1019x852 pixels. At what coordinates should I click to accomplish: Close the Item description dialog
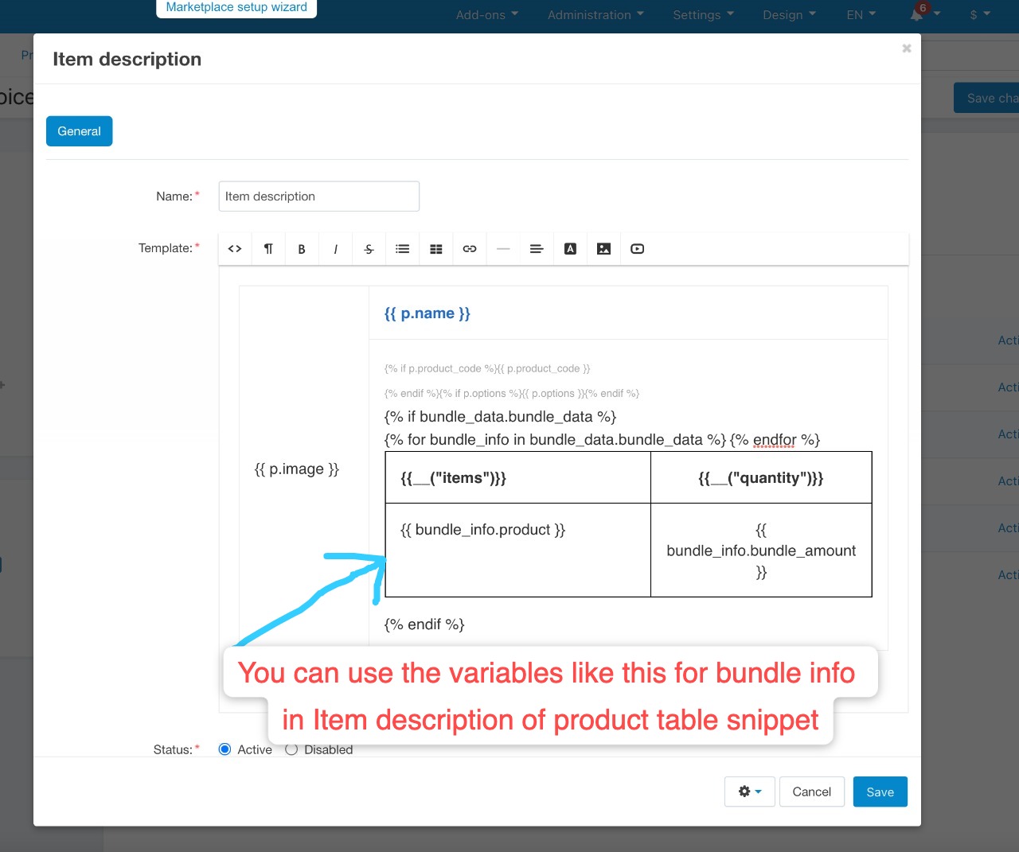907,49
